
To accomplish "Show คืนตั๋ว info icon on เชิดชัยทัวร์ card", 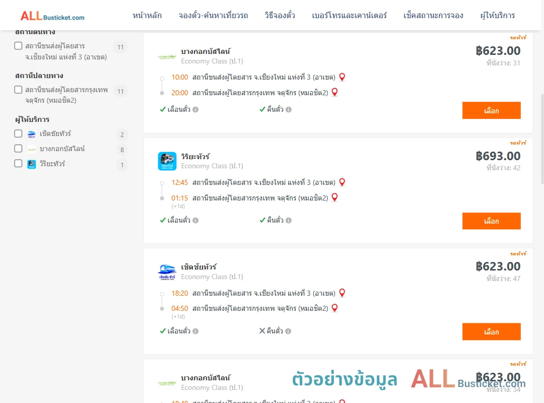I will coord(288,331).
